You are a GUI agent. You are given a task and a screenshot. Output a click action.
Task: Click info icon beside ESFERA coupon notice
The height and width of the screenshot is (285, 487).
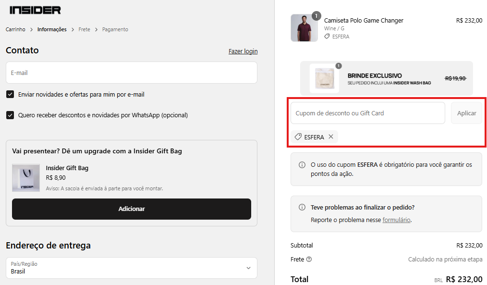pyautogui.click(x=302, y=165)
